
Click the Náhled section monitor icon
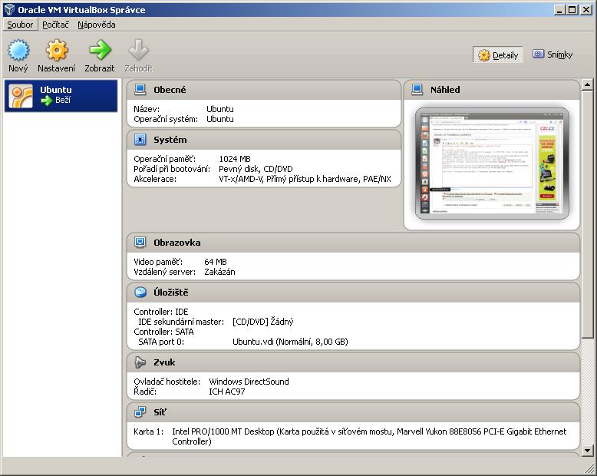[417, 90]
